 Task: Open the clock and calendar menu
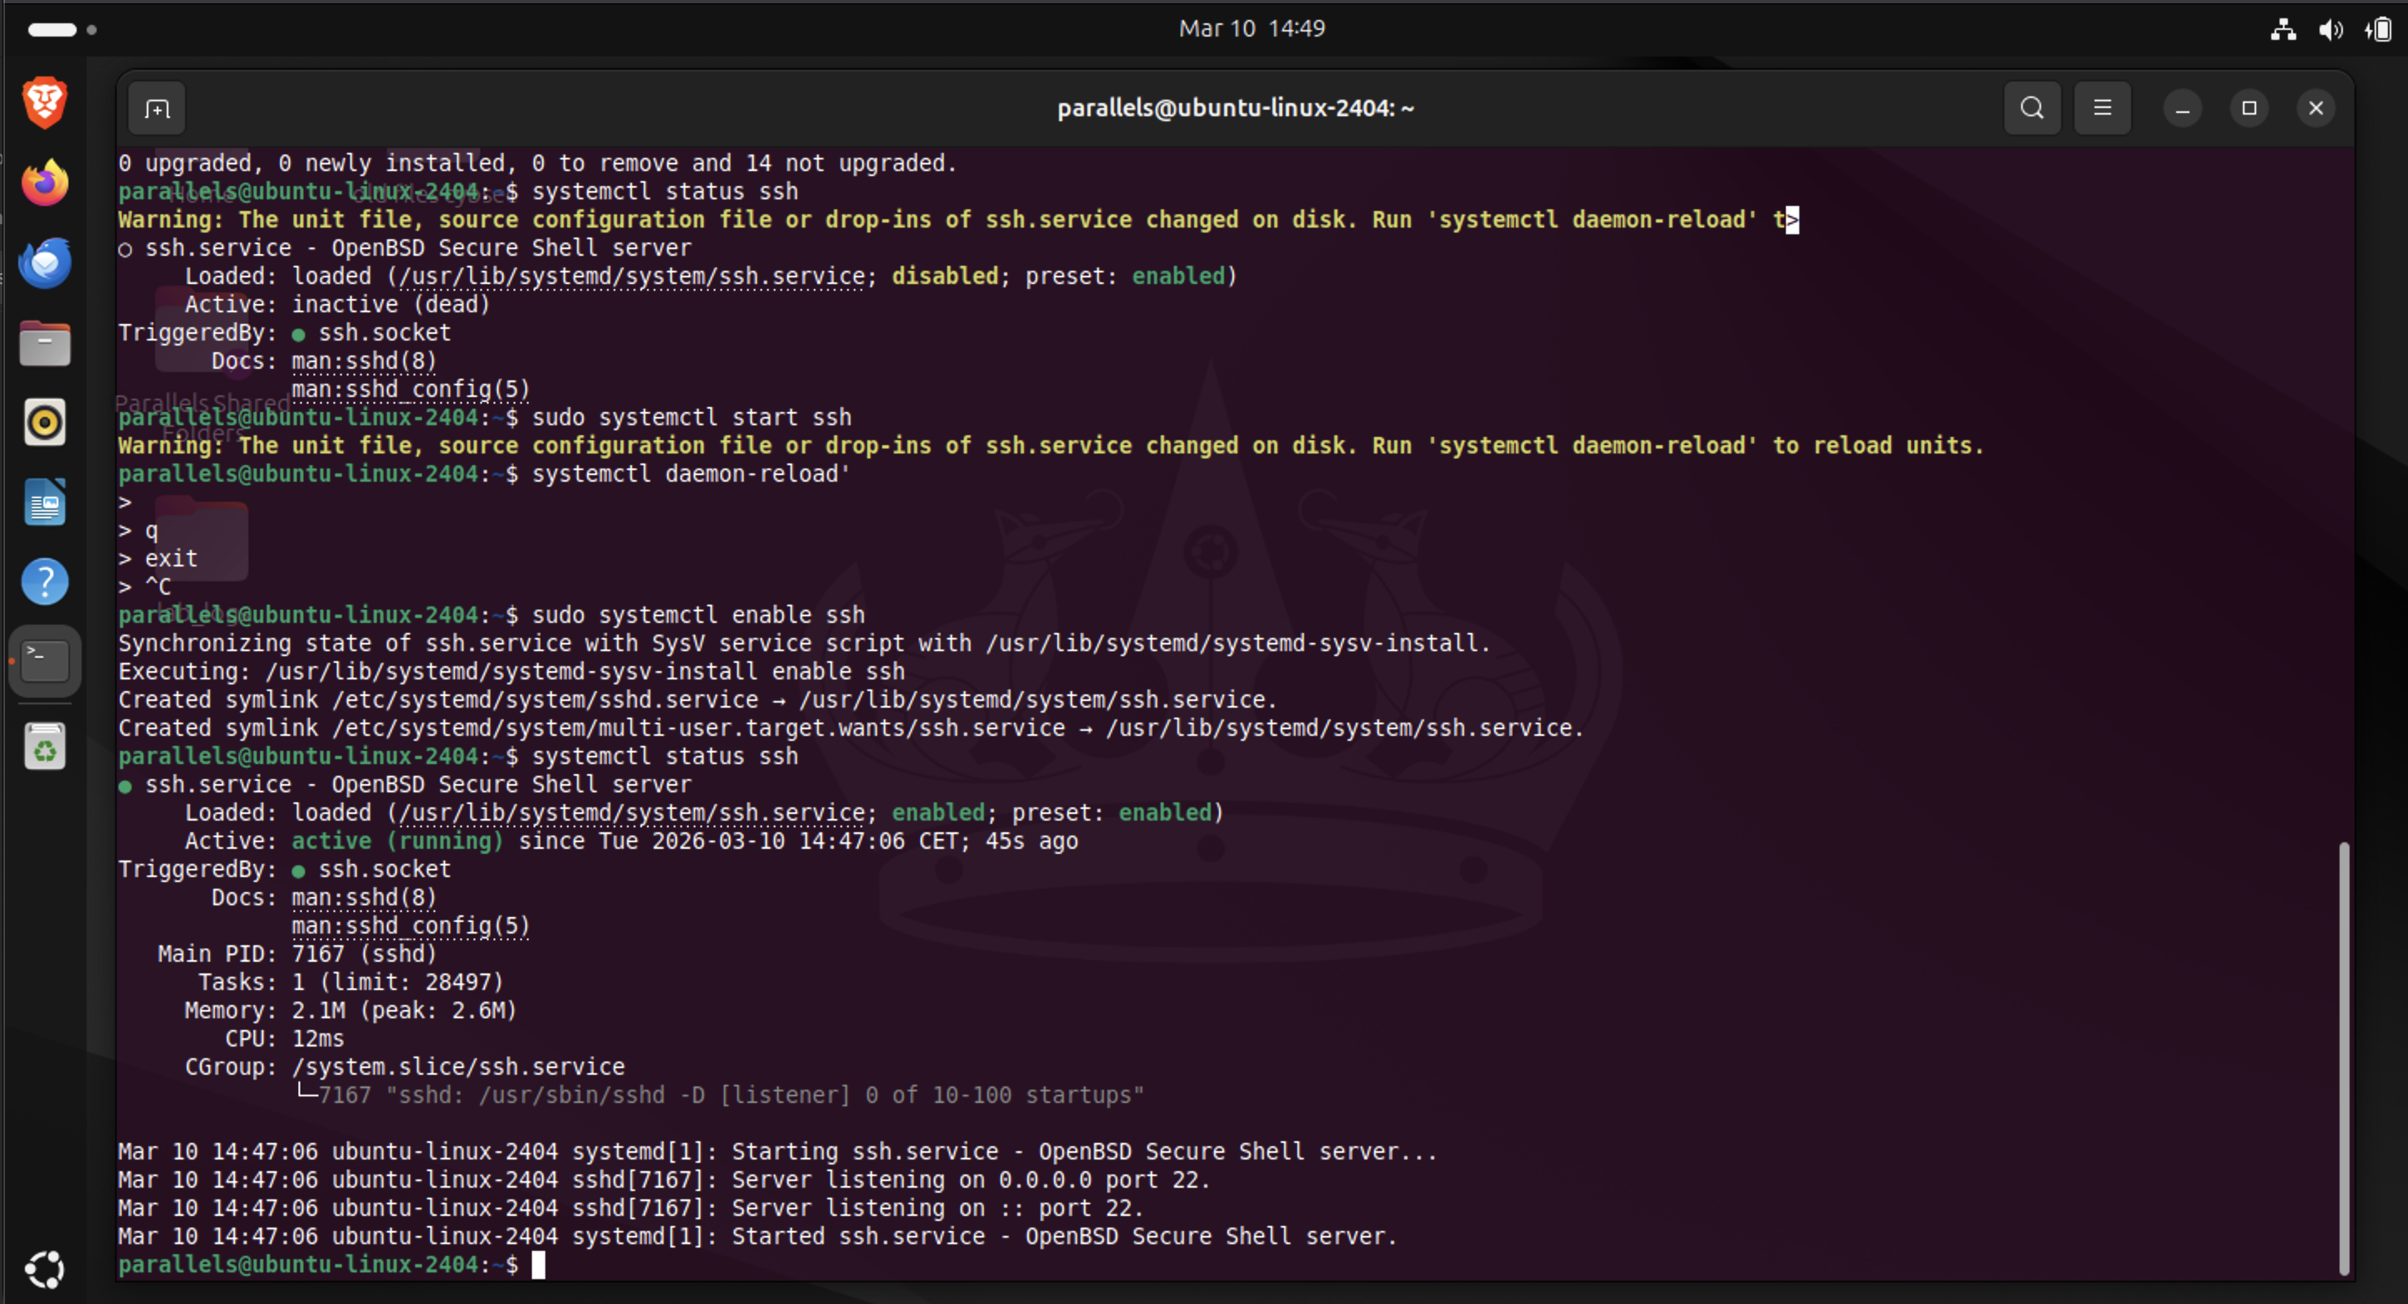1250,28
